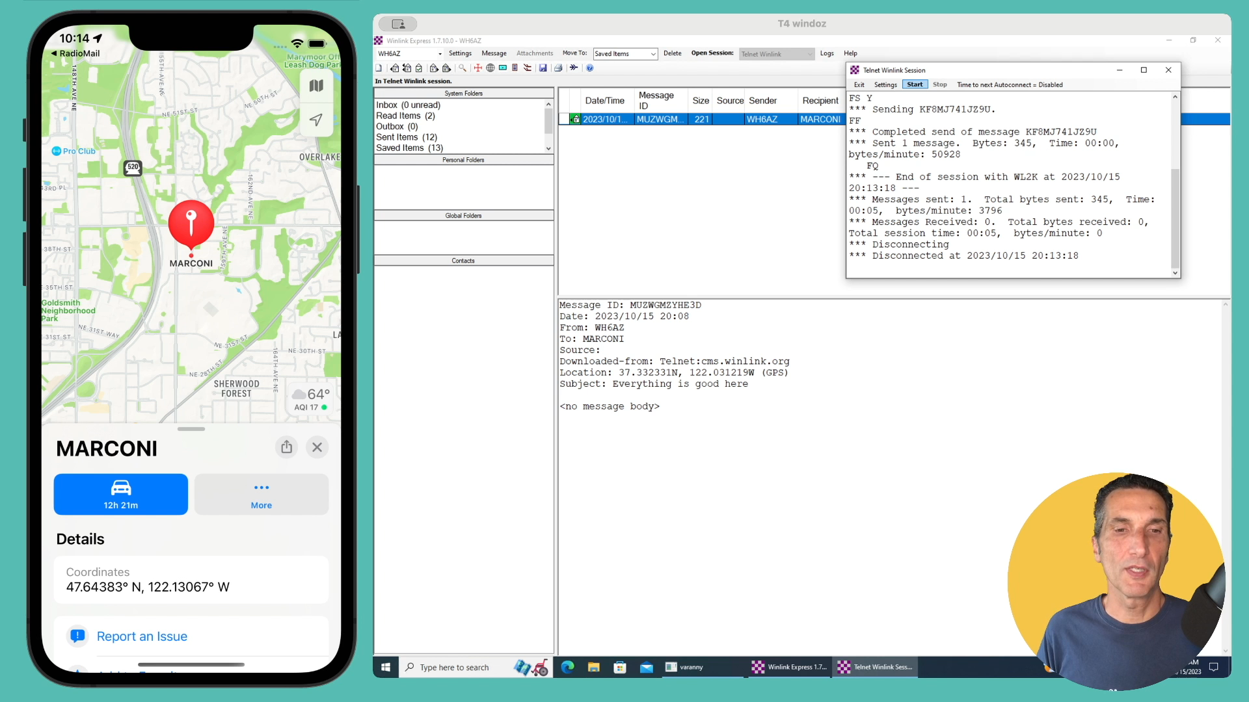1249x702 pixels.
Task: Tap the weather 64° widget on map
Action: [x=312, y=398]
